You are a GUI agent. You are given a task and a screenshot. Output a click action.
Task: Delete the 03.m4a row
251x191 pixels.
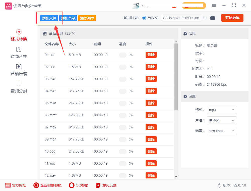(151, 79)
